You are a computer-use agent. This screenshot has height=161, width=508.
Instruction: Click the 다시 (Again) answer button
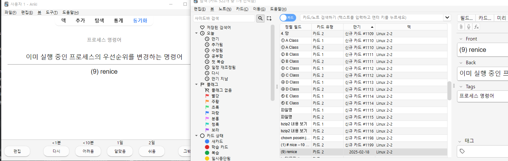(x=56, y=151)
